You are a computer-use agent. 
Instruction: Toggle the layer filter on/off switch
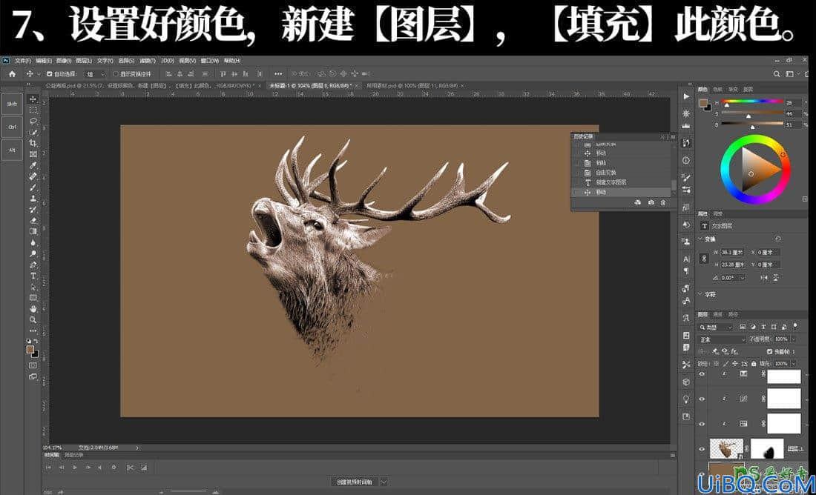pos(796,326)
